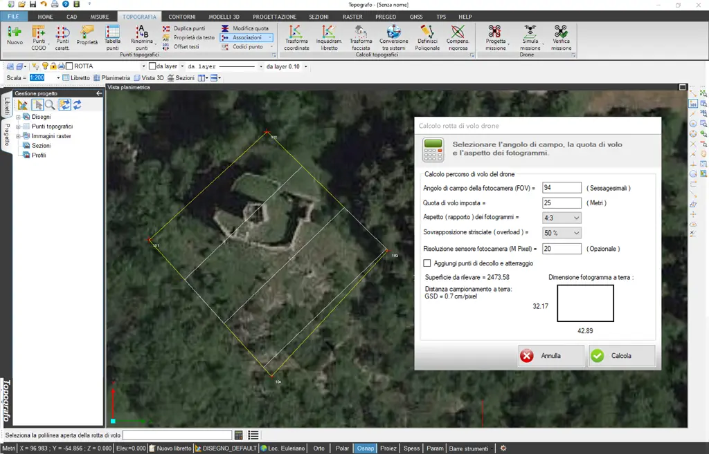The height and width of the screenshot is (454, 709).
Task: Click the Nuovo point icon in ribbon
Action: point(15,35)
